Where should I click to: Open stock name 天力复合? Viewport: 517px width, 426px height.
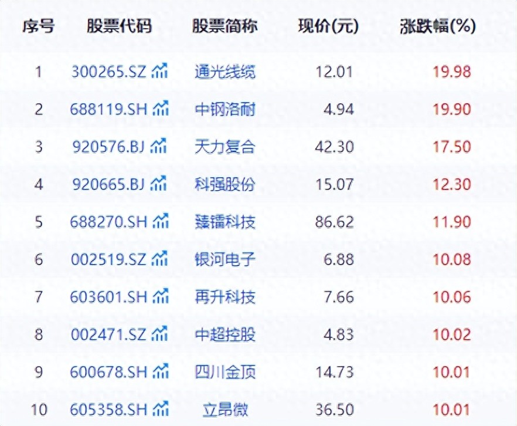point(225,147)
